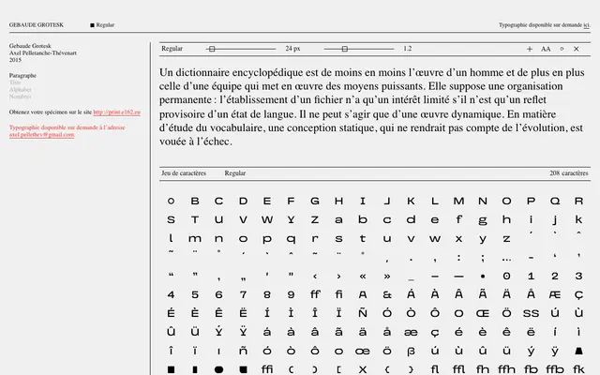Select the uppercase Æ glyph
Viewport: 600px width, 375px height.
click(x=554, y=294)
